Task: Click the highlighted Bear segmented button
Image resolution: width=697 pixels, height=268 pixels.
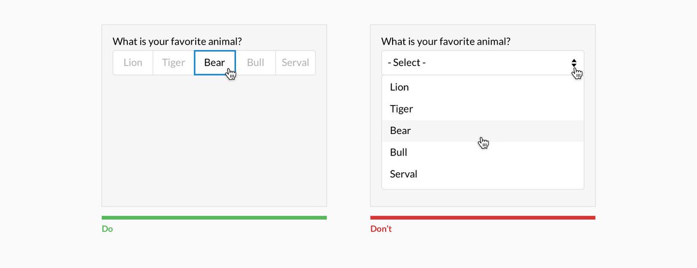Action: pos(214,63)
